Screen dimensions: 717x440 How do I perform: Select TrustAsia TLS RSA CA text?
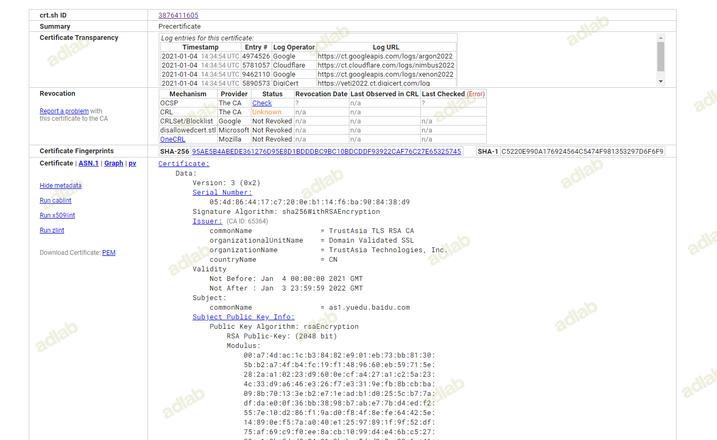coord(371,231)
